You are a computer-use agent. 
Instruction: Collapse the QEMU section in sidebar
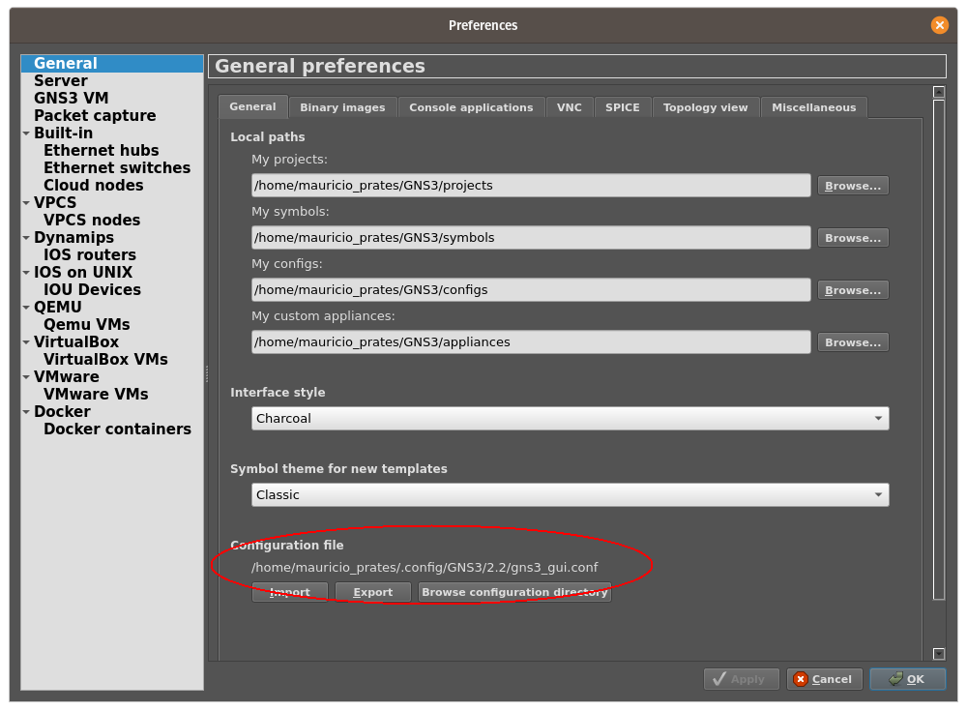coord(26,307)
